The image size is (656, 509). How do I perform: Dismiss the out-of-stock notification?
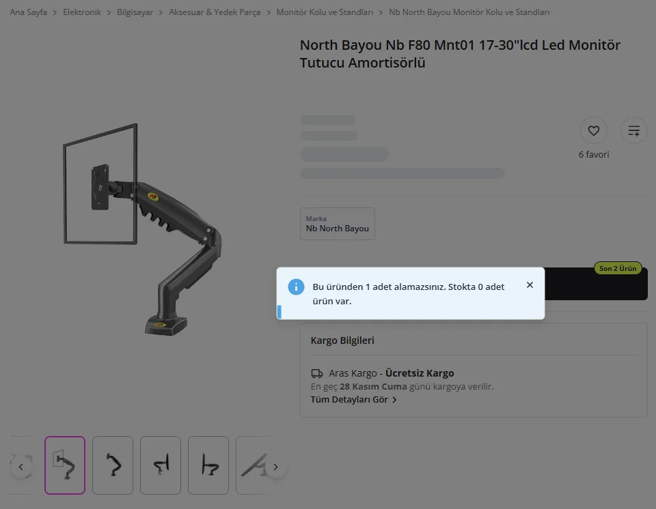click(x=530, y=285)
